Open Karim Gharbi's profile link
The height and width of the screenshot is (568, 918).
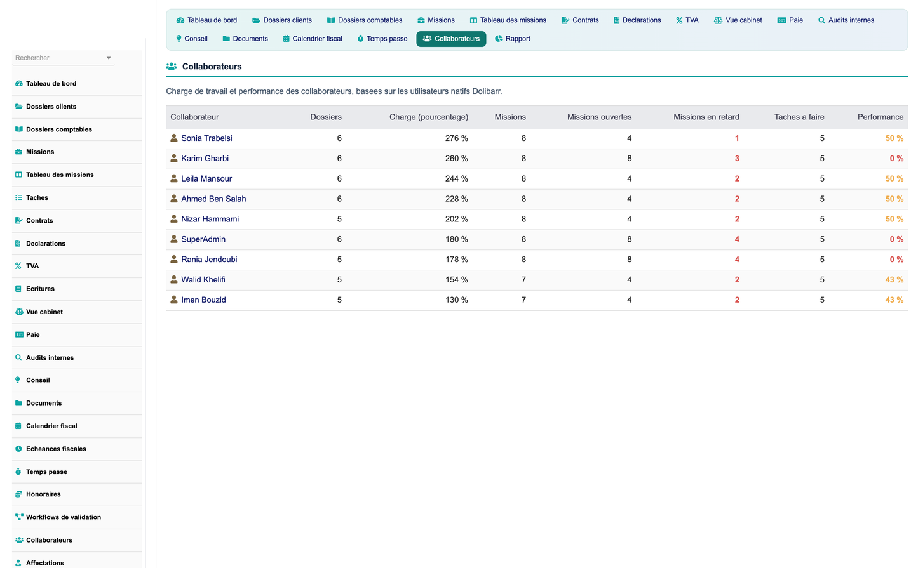pos(205,159)
